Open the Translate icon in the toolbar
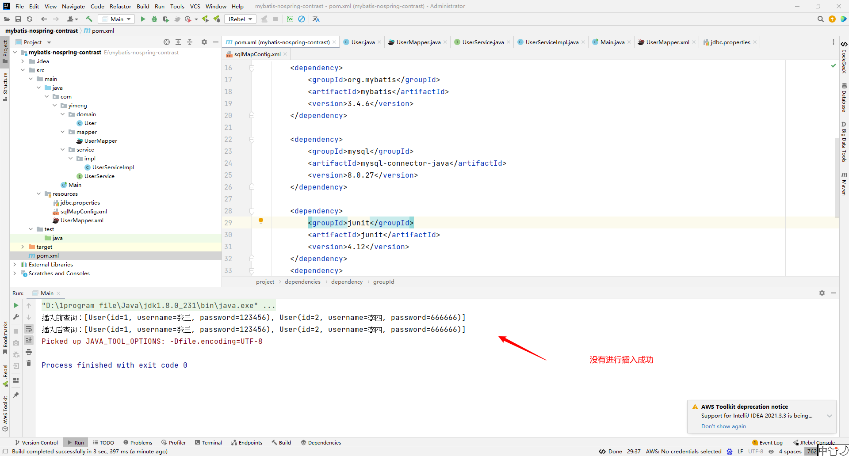 316,19
